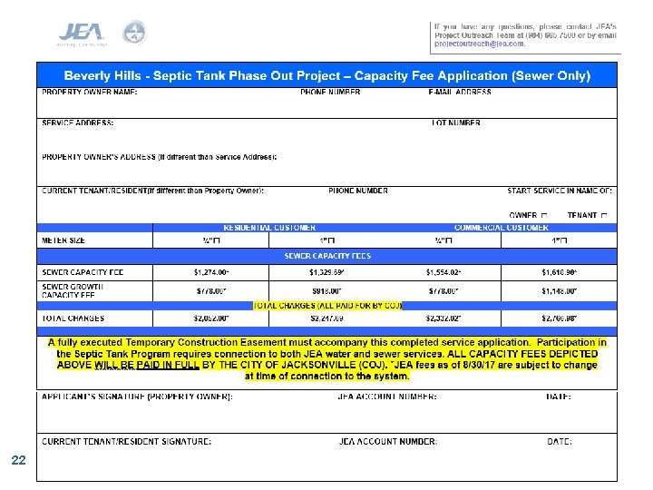This screenshot has height=490, width=653.
Task: Check the OWNER start service box
Action: tap(544, 215)
